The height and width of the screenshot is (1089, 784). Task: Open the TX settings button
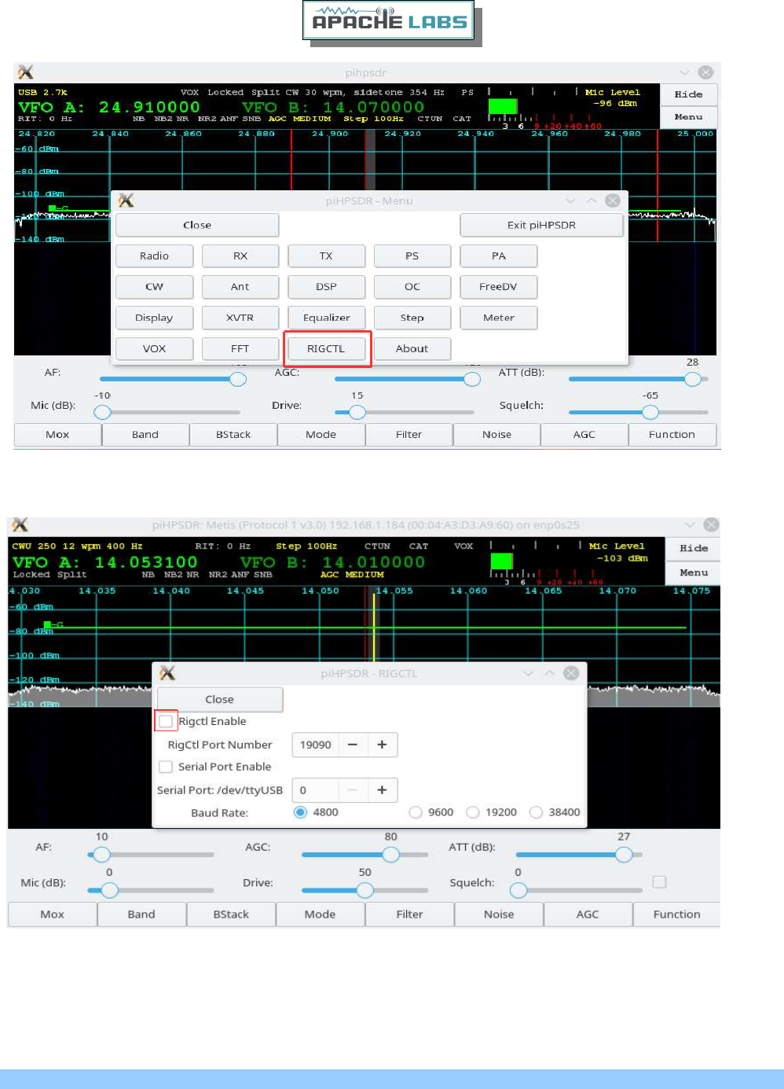click(x=326, y=256)
